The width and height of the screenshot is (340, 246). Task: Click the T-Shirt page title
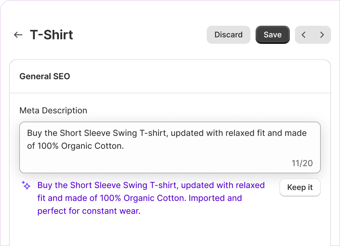52,35
